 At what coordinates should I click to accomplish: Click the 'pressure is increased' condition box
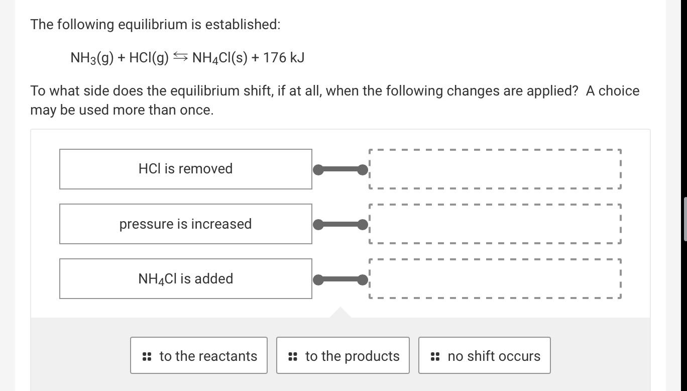tap(186, 224)
